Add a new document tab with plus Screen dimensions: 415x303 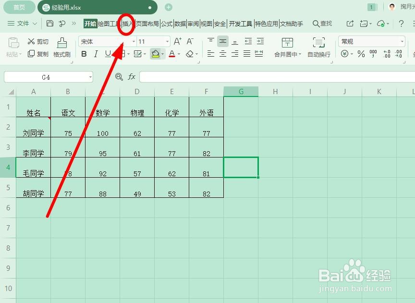(x=169, y=7)
